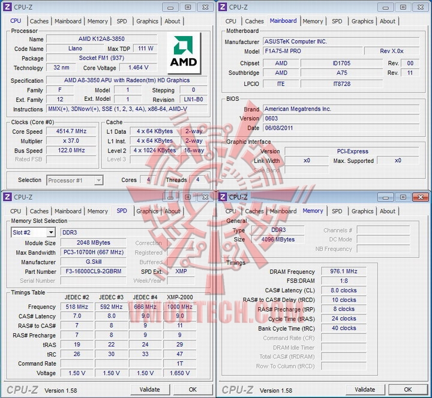Click Validate in the SPD window

[x=149, y=390]
